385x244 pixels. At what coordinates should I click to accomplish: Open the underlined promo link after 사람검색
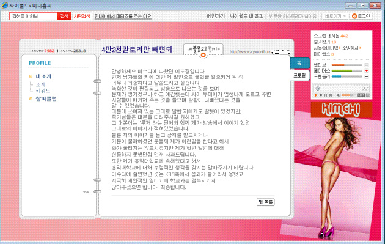coord(123,17)
